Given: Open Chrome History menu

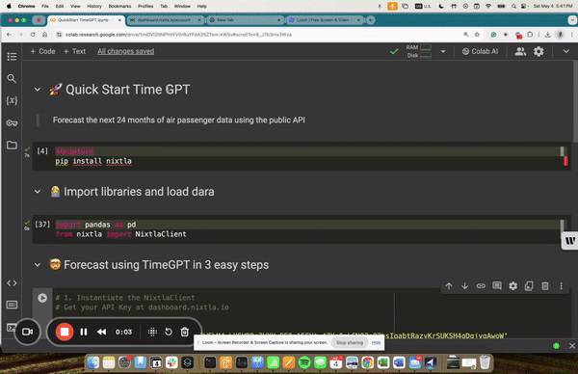Looking at the screenshot, I should tap(94, 6).
